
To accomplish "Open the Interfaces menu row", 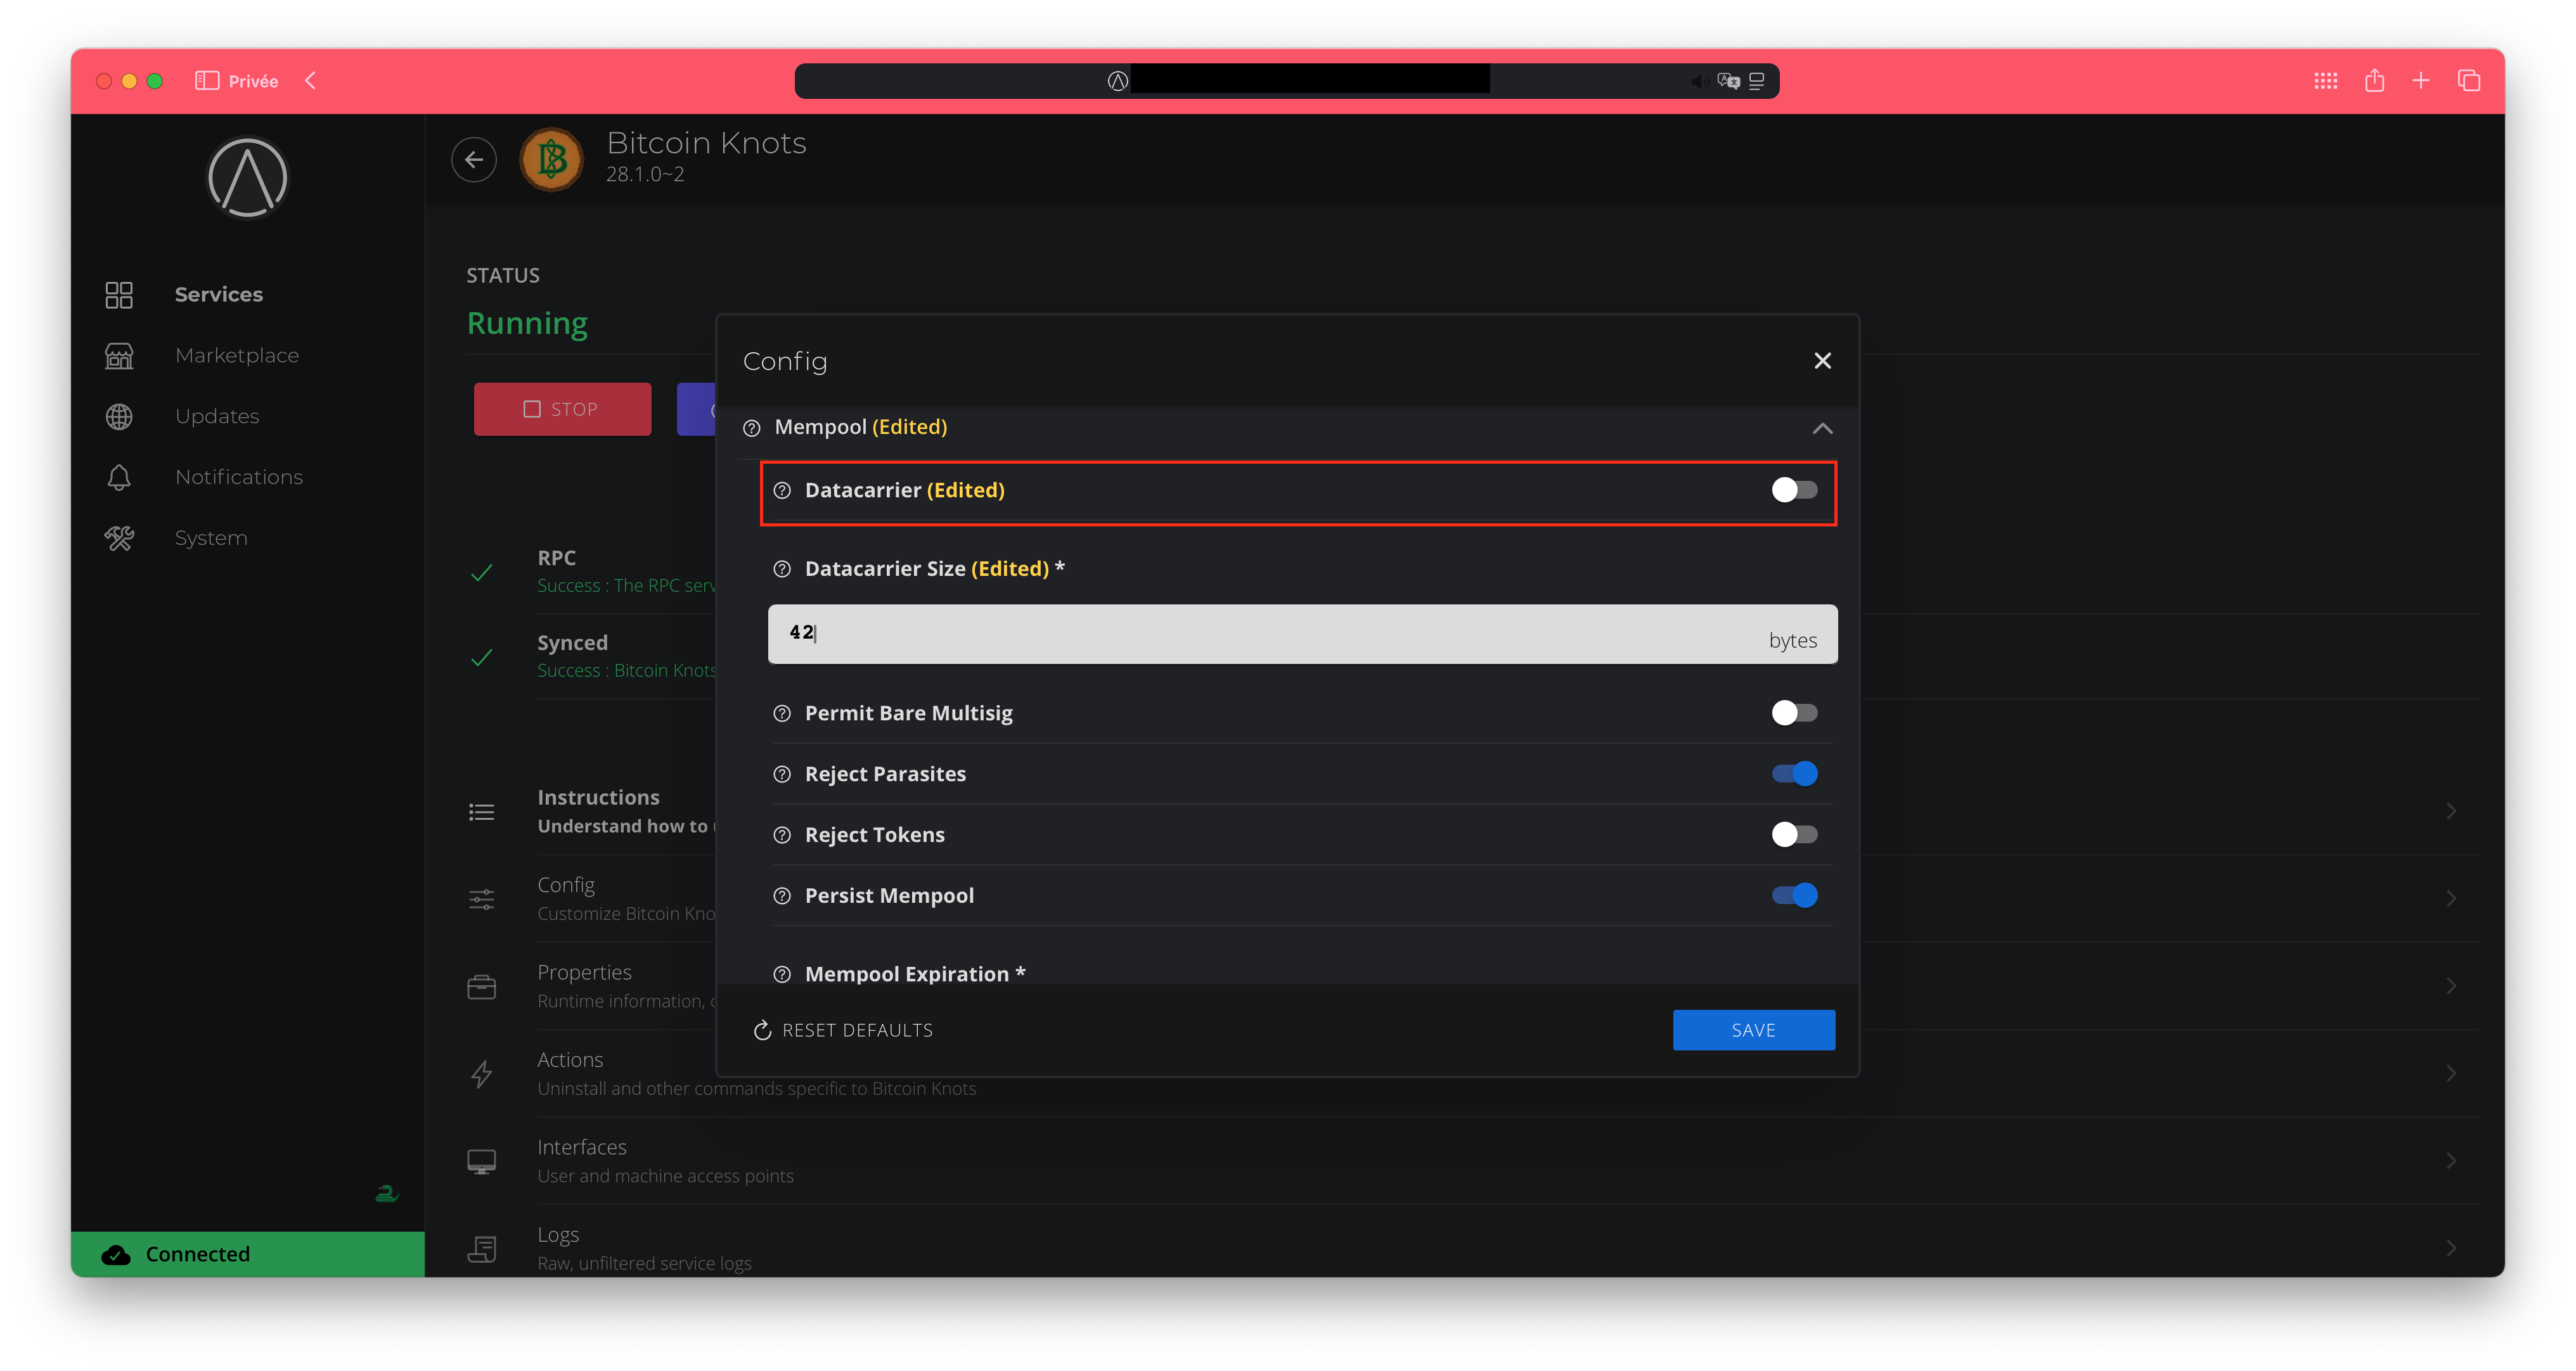I will 1472,1161.
